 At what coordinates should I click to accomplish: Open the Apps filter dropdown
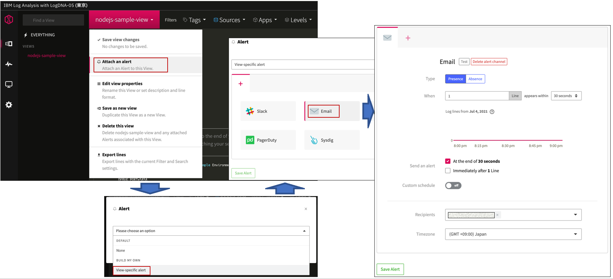pyautogui.click(x=265, y=20)
